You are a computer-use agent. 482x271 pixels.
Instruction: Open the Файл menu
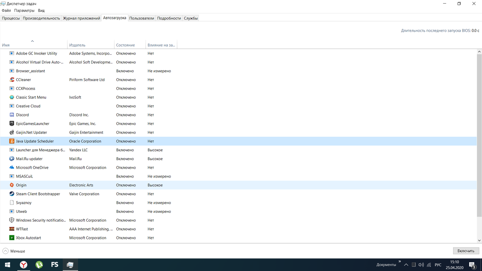tap(6, 10)
